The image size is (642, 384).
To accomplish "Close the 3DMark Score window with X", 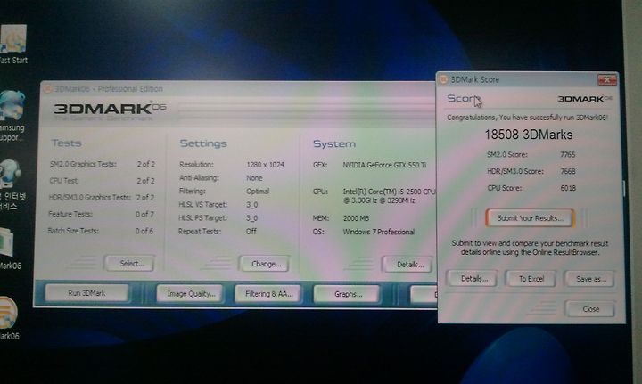I will point(607,79).
